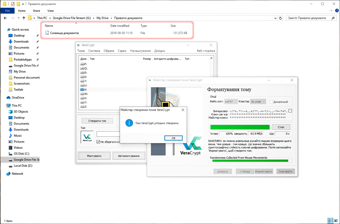This screenshot has width=340, height=224.
Task: Click the volume path input field
Action: pos(108,134)
